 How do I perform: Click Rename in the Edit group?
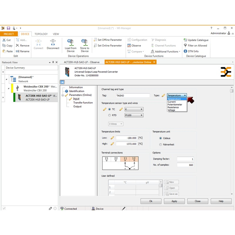(x=23, y=51)
